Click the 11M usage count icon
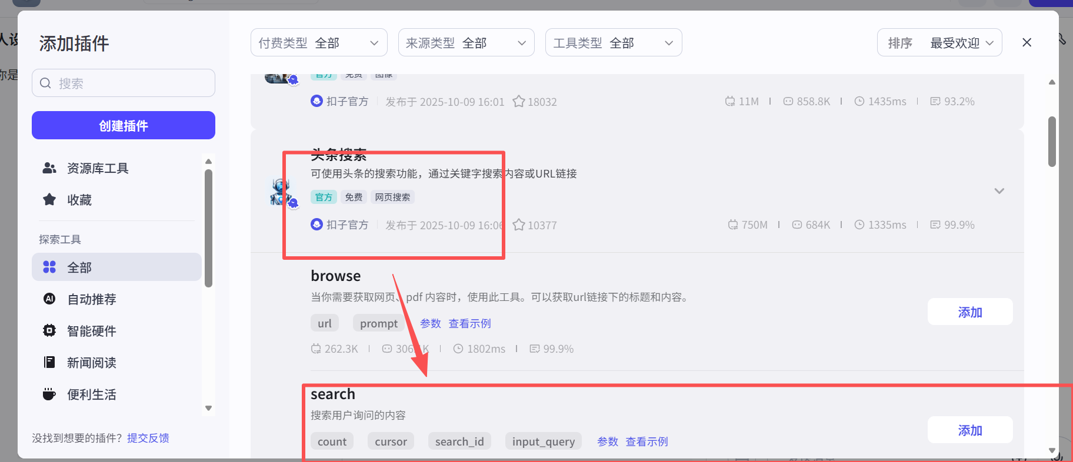The height and width of the screenshot is (462, 1073). 730,101
